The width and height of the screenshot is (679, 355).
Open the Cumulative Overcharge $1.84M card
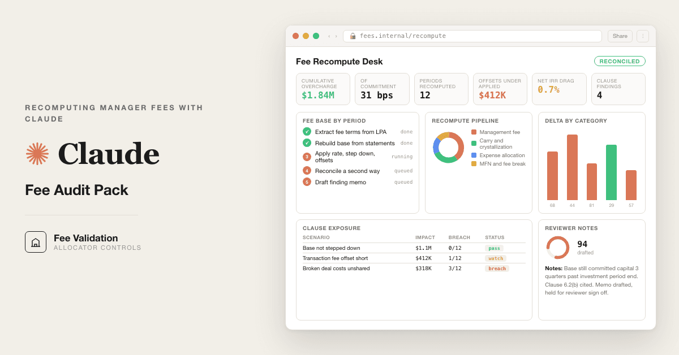(x=323, y=89)
